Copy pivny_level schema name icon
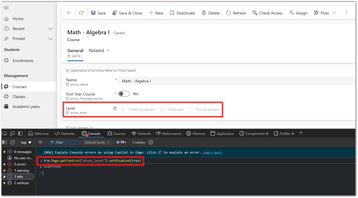358x198 pixels. 68,113
